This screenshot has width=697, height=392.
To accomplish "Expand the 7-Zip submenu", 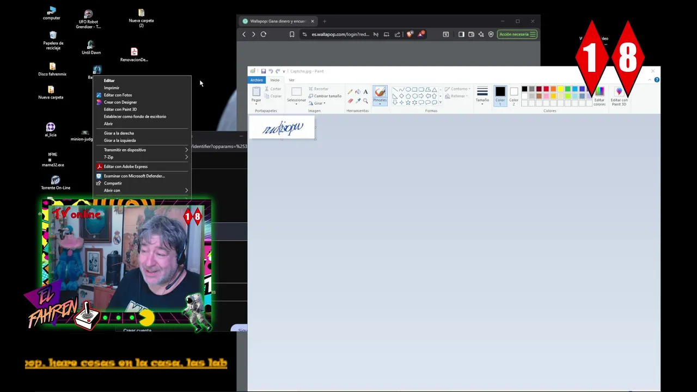I will 142,157.
